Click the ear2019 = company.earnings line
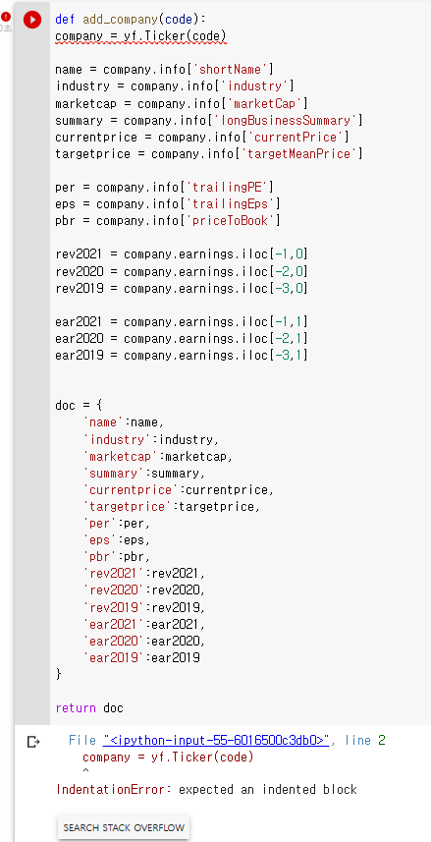Viewport: 431px width, 842px height. [x=182, y=355]
